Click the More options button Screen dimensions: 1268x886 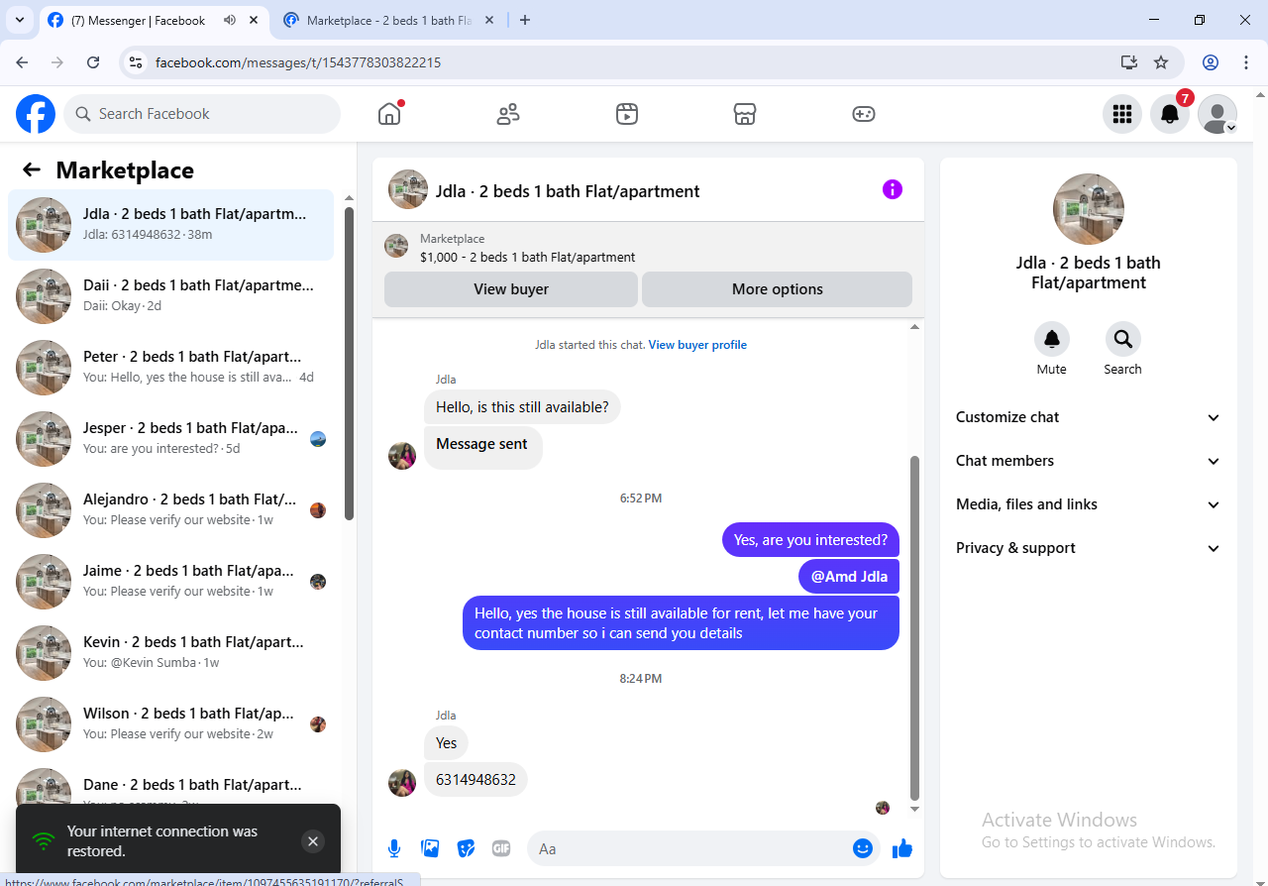(778, 289)
